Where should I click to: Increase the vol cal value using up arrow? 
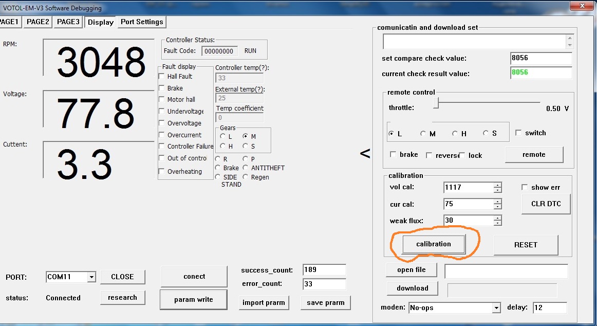tap(497, 185)
